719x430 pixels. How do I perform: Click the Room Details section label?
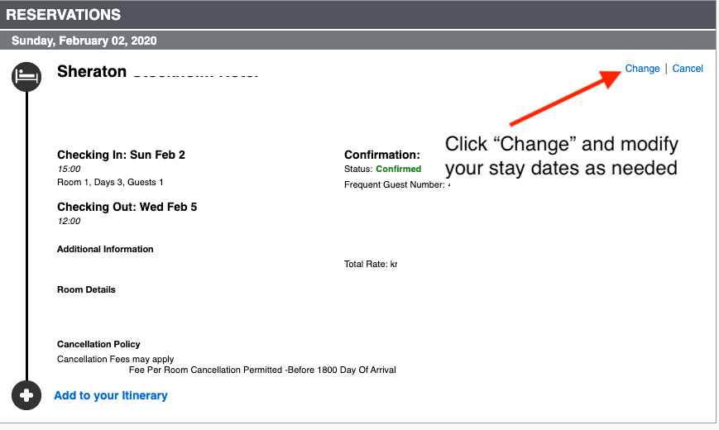(86, 289)
